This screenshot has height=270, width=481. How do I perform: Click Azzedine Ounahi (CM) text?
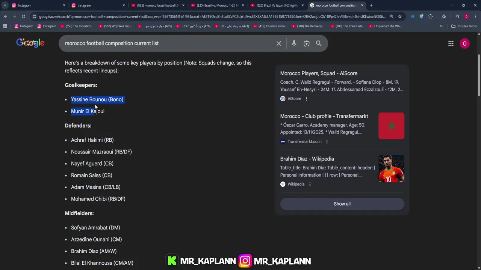point(96,240)
